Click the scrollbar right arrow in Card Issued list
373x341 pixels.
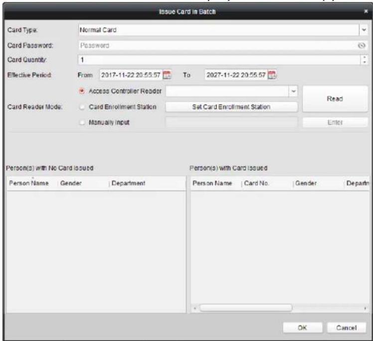(x=365, y=309)
